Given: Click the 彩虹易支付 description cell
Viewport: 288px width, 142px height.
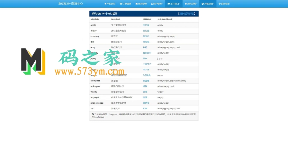Looking at the screenshot, I should tap(116, 47).
